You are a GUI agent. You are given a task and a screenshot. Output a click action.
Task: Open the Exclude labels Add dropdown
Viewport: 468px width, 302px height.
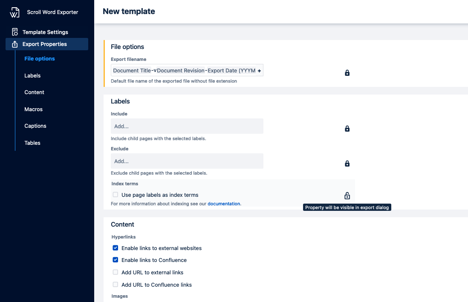coord(187,161)
